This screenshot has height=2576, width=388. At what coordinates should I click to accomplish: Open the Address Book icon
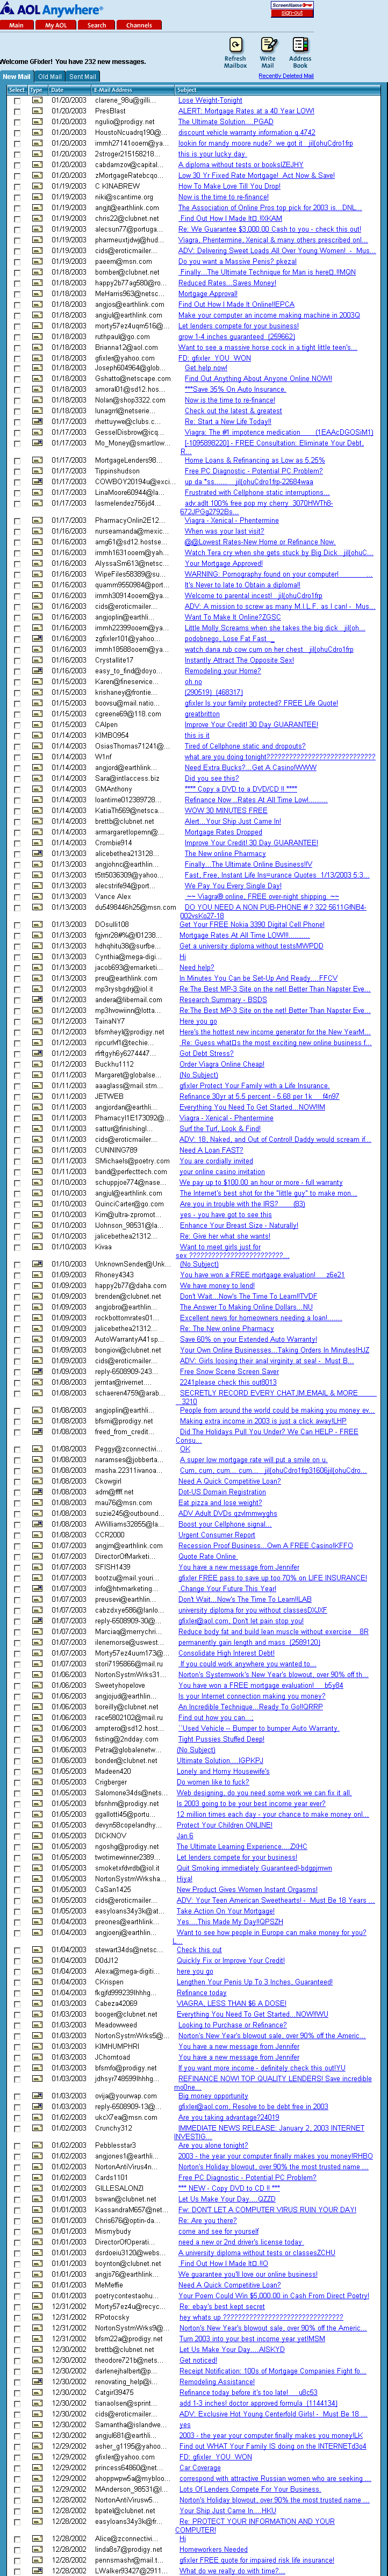point(300,46)
